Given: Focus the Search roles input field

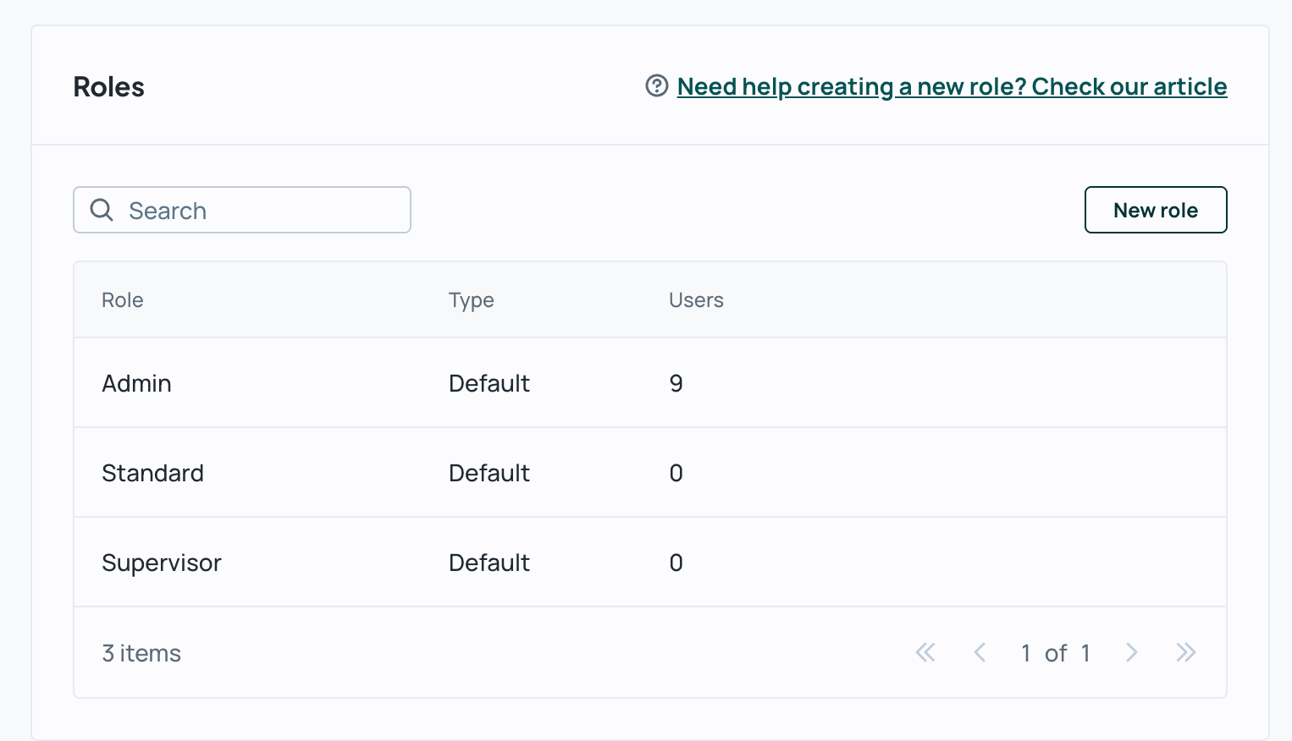Looking at the screenshot, I should pyautogui.click(x=262, y=210).
